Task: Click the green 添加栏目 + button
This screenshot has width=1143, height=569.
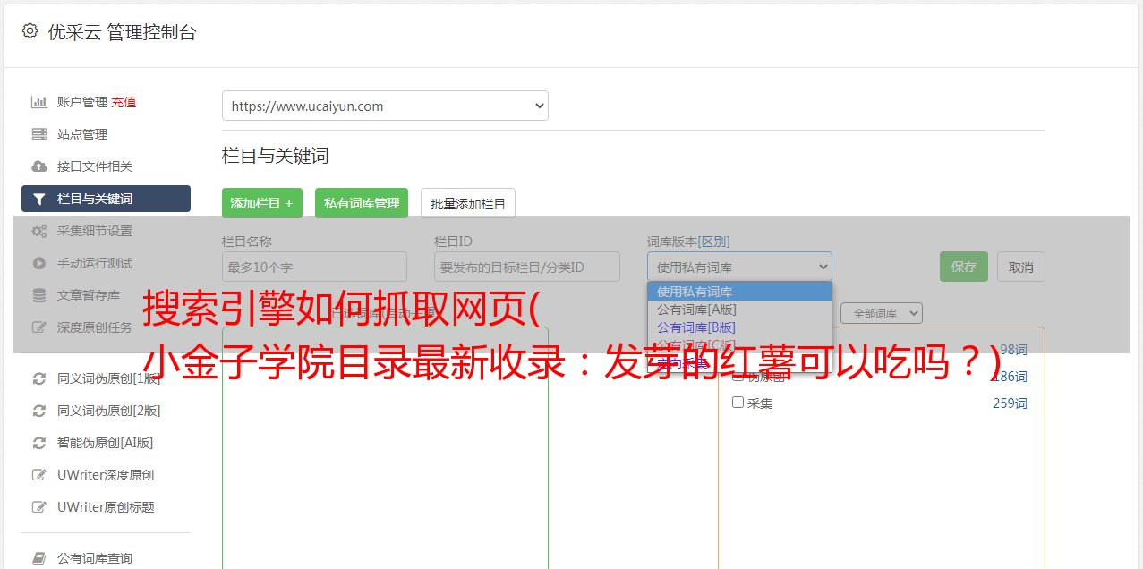Action: tap(262, 203)
